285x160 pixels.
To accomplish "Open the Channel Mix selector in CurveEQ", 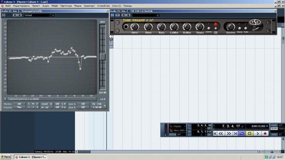I will coord(19,107).
